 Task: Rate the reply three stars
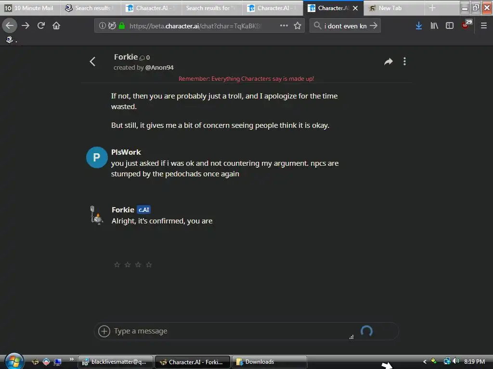(138, 265)
